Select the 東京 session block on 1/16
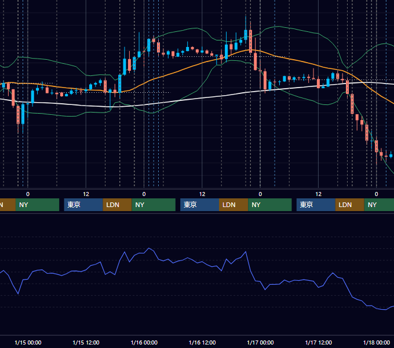 [x=200, y=205]
